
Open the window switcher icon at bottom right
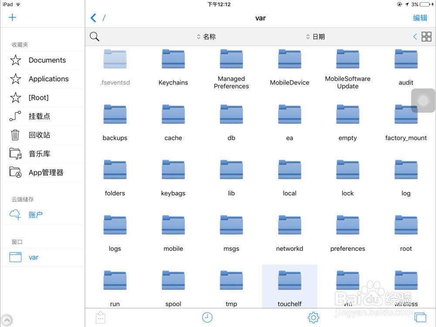coord(420,317)
